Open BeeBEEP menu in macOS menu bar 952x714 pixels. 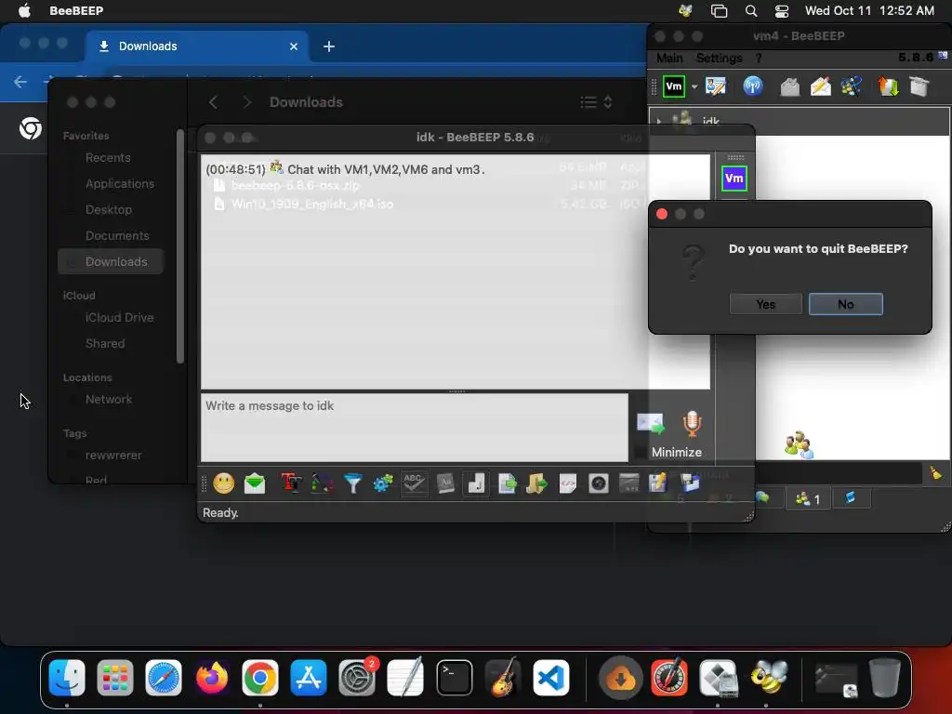click(76, 11)
